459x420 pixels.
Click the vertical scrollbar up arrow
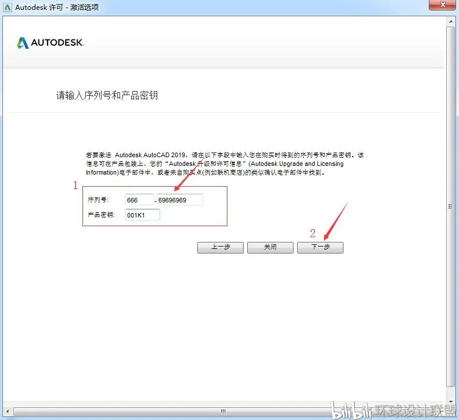coord(450,21)
